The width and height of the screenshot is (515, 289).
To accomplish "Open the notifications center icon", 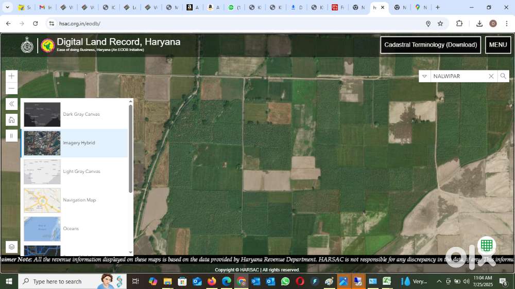I will tap(503, 281).
